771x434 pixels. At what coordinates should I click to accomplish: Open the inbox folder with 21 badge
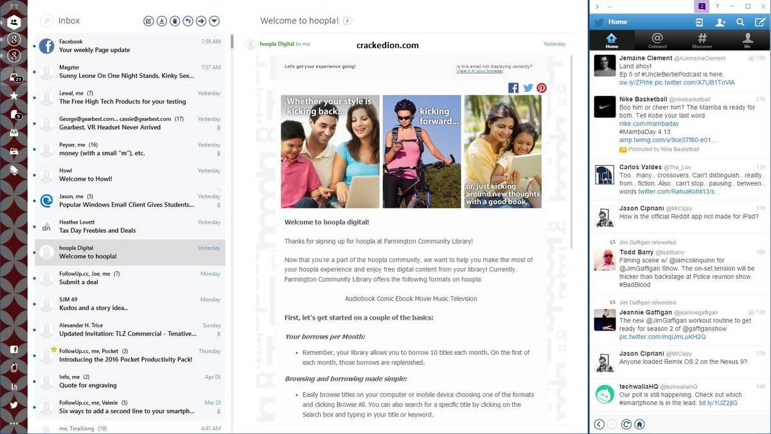[x=15, y=78]
